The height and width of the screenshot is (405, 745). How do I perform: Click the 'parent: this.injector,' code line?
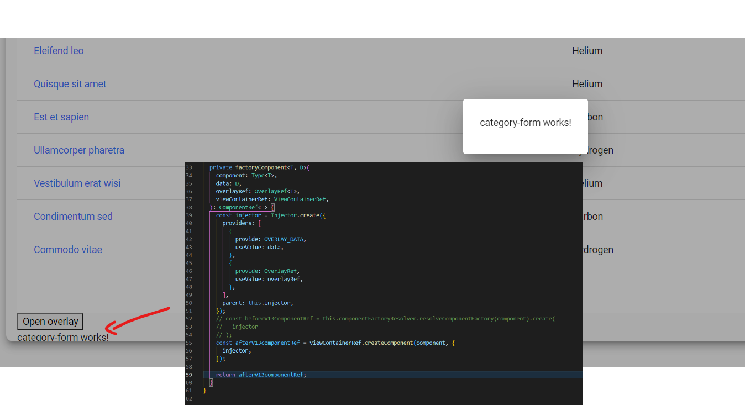pyautogui.click(x=258, y=303)
